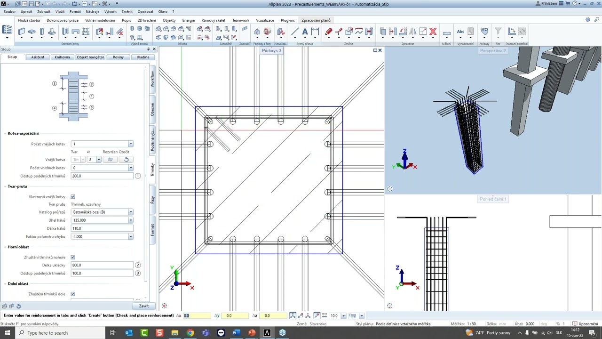Viewport: 602px width, 339px height.
Task: Open the vertical Řezy tab
Action: tap(152, 200)
